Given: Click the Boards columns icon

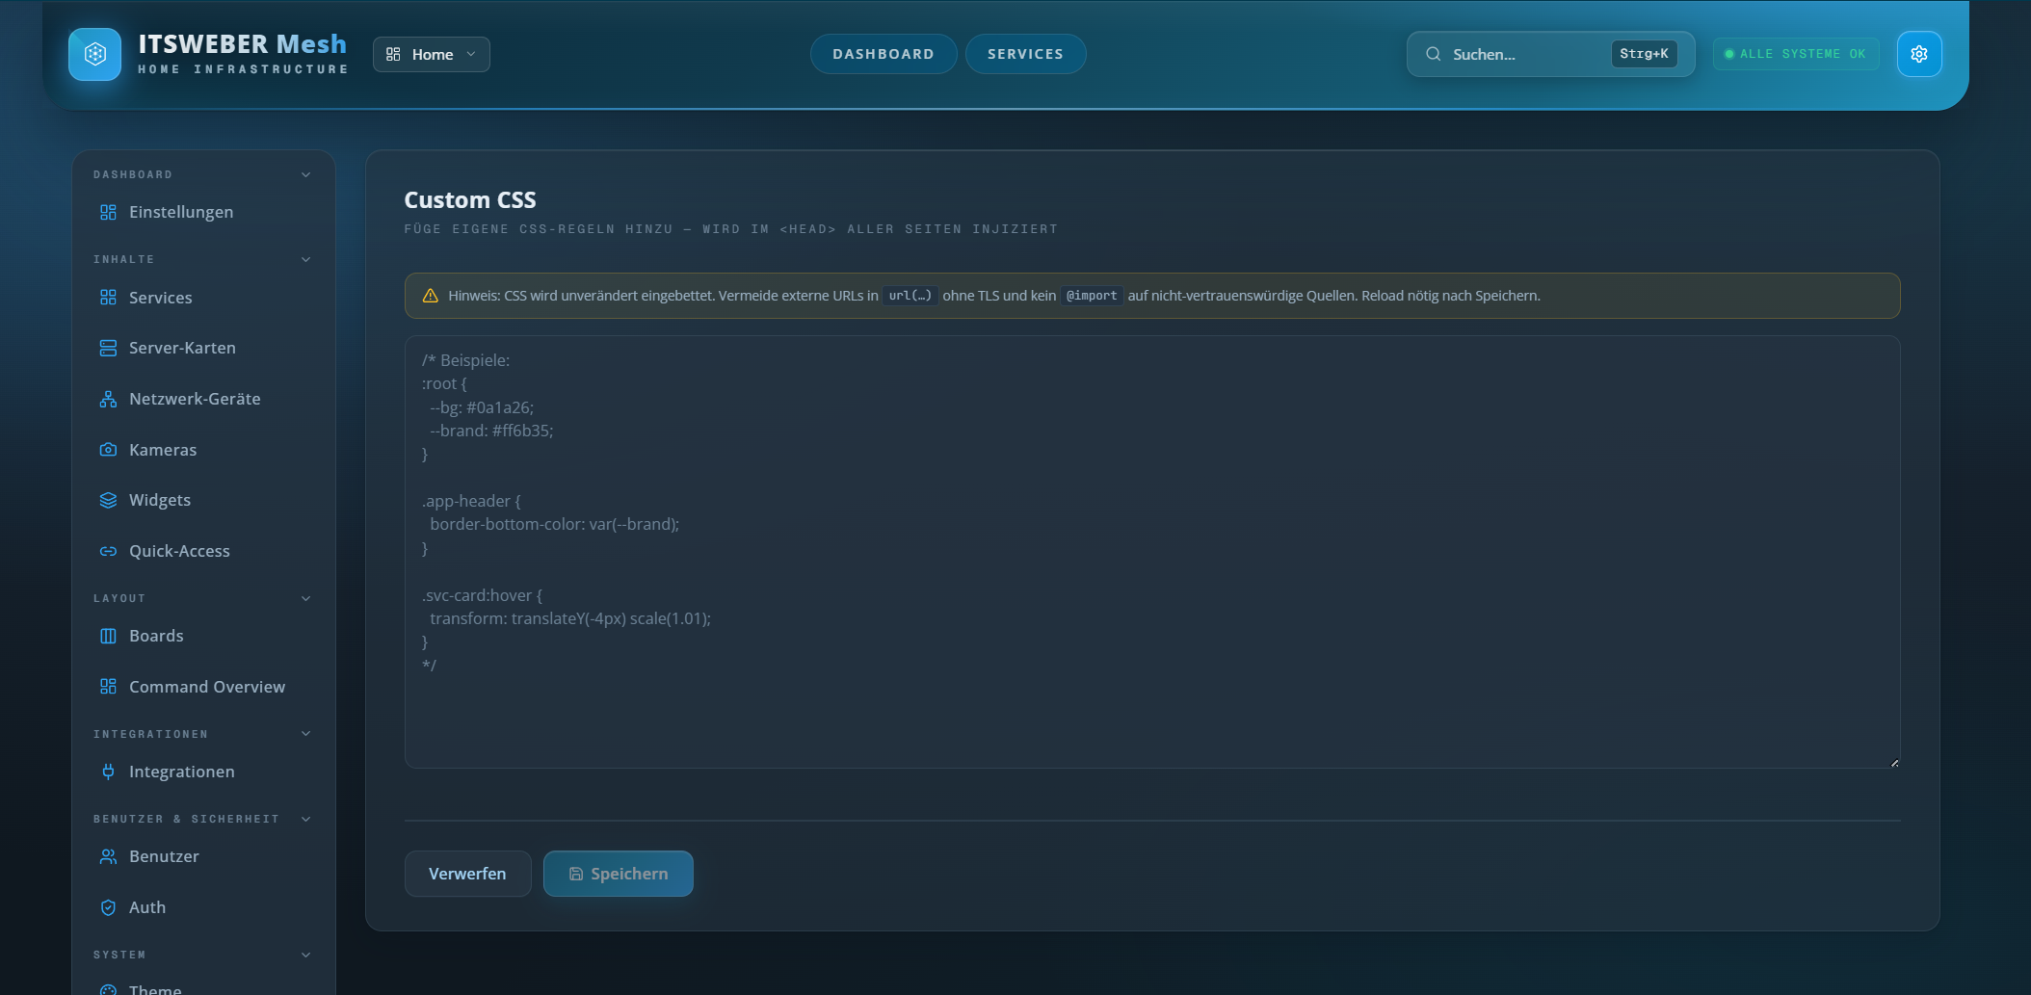Looking at the screenshot, I should point(108,636).
